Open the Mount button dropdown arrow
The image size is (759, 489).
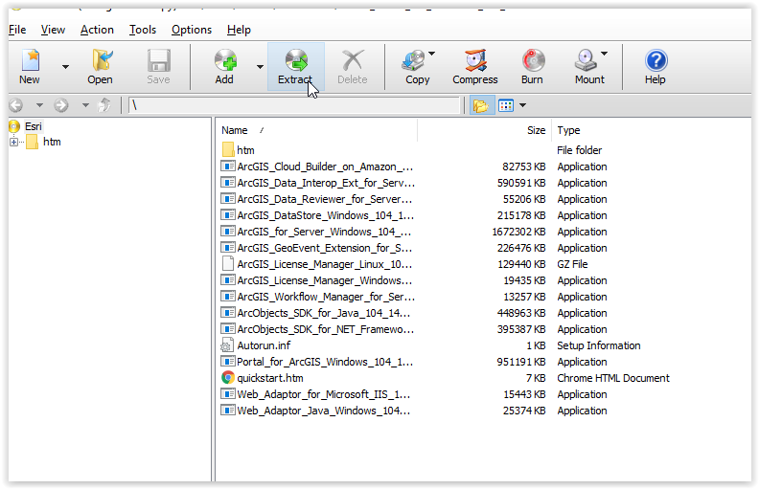604,54
